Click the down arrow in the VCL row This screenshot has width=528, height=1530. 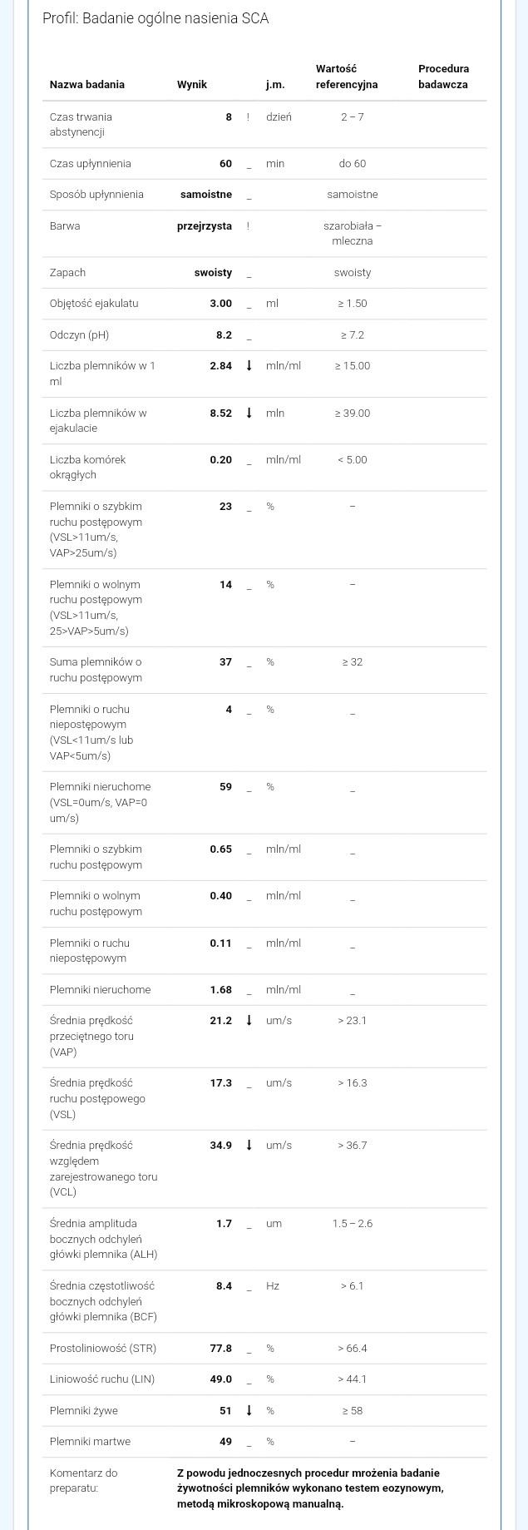pos(249,1146)
